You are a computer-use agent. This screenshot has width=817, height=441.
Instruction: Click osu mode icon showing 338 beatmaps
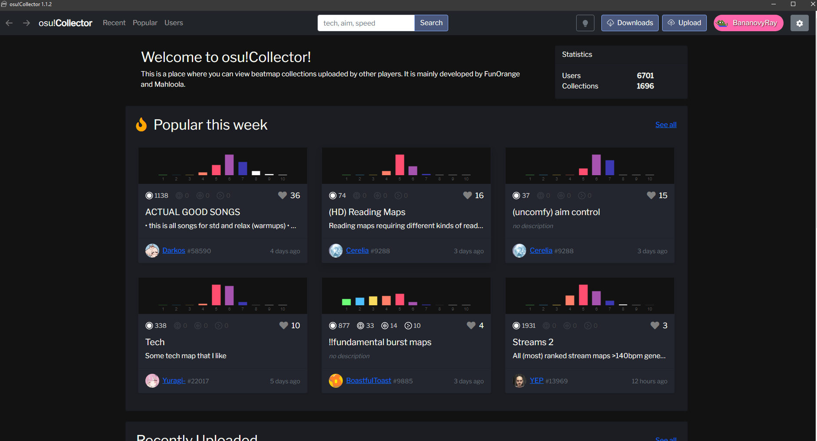[x=149, y=326]
